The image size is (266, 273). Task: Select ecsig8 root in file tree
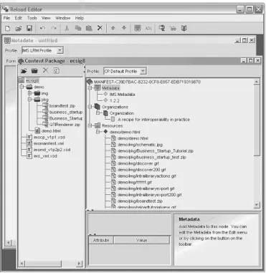coord(32,81)
